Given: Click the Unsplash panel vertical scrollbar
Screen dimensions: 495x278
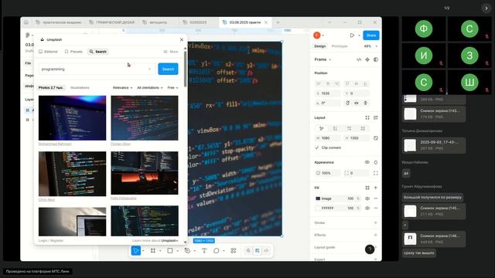Looking at the screenshot, I should click(x=185, y=68).
